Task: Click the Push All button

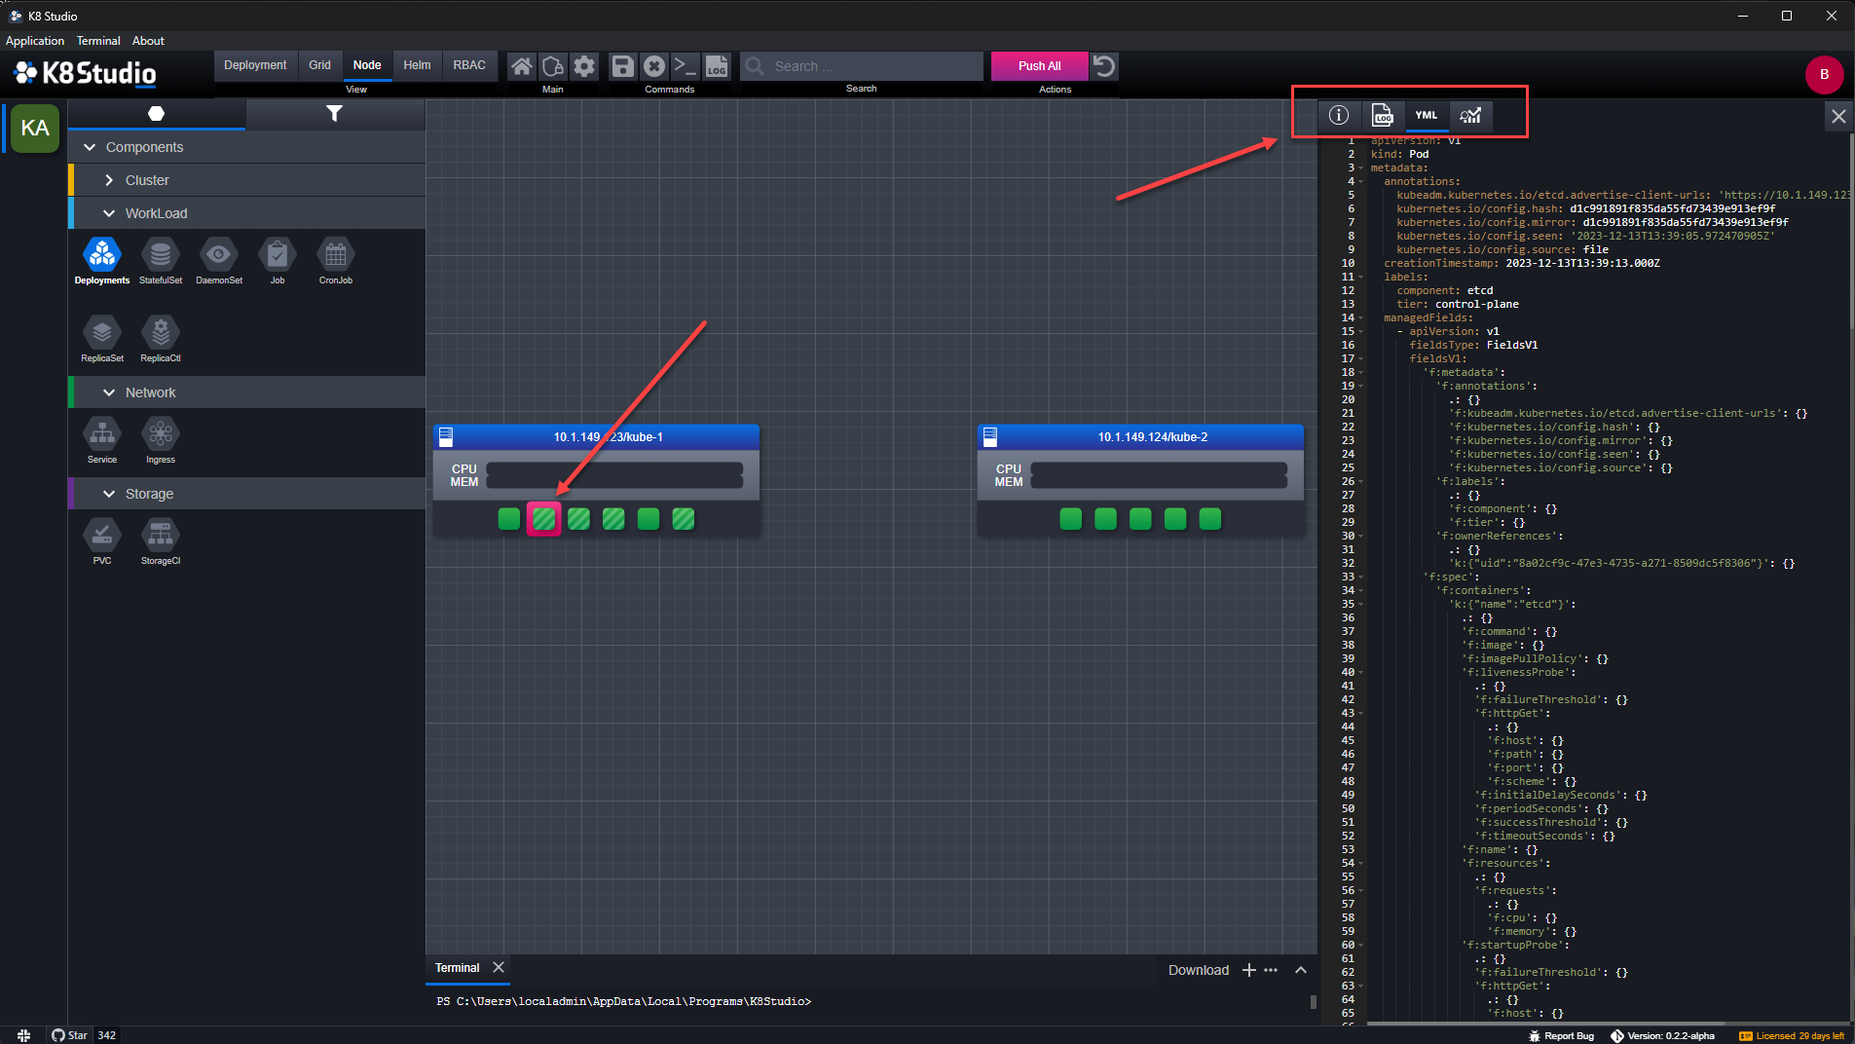Action: pos(1039,66)
